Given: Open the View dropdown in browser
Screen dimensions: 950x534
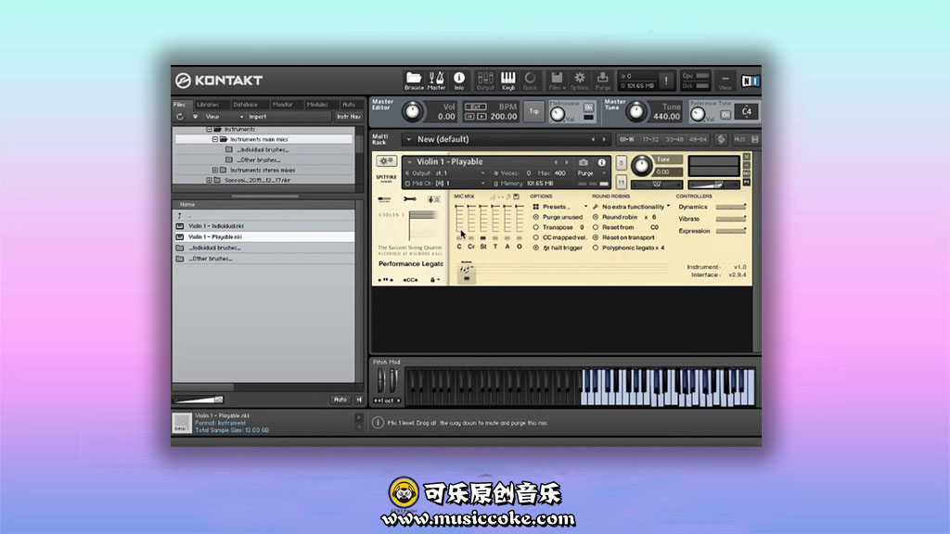Looking at the screenshot, I should coord(225,117).
